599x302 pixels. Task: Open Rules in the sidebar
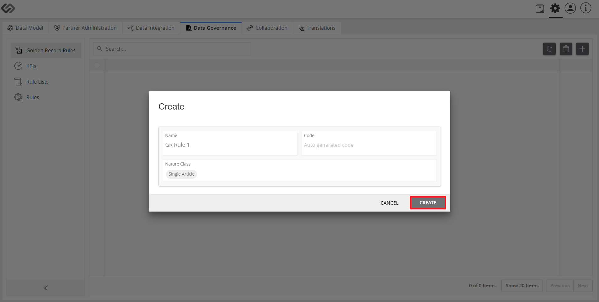pos(46,97)
